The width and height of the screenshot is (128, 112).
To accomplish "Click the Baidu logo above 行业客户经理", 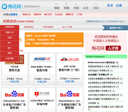I will click(14, 94).
